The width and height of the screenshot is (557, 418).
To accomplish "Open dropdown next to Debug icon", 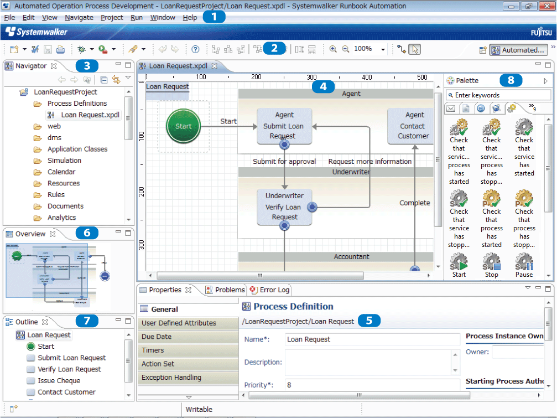I will click(x=92, y=49).
